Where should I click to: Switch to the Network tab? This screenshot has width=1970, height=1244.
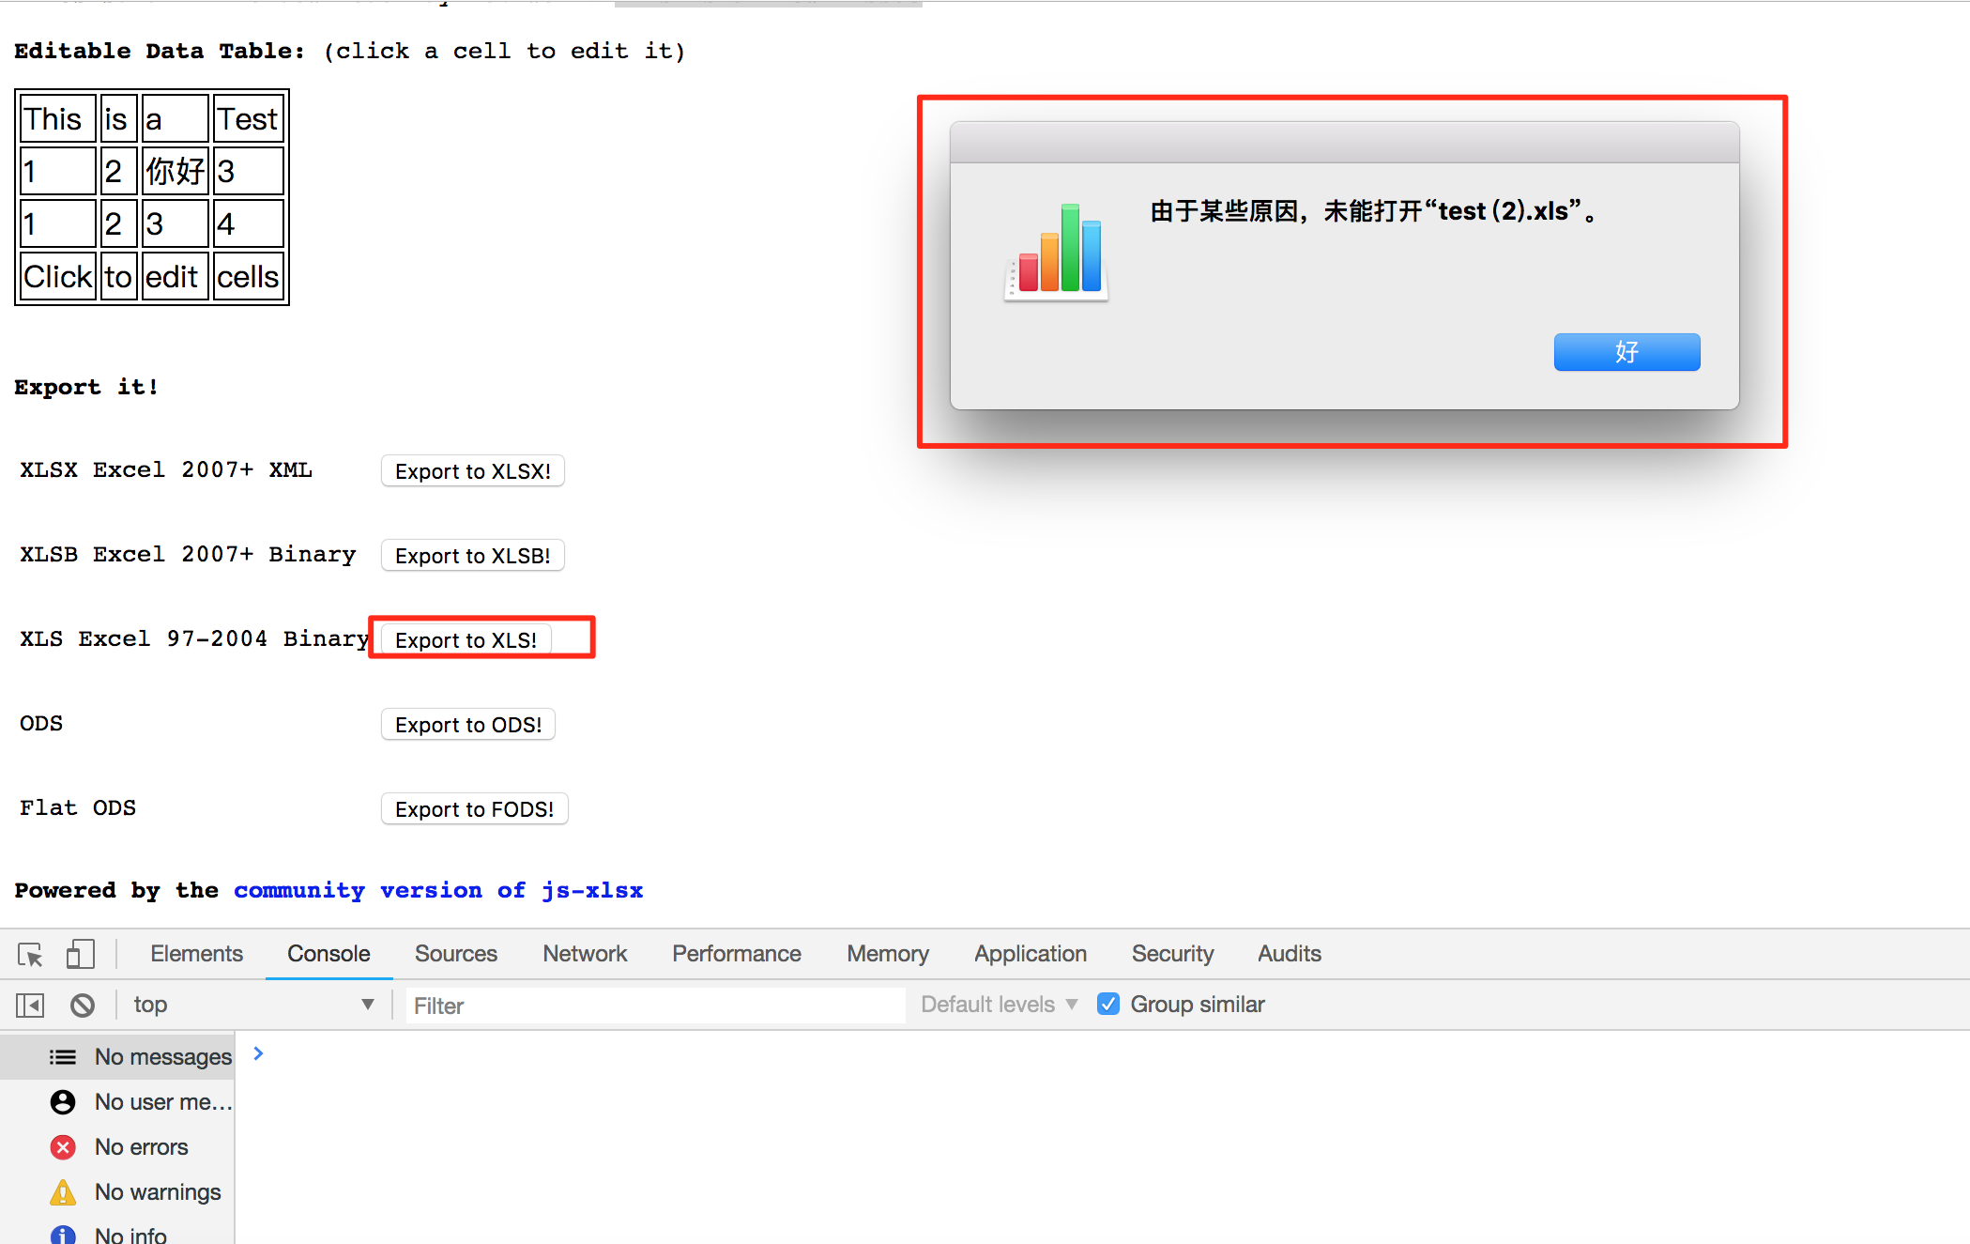click(584, 953)
